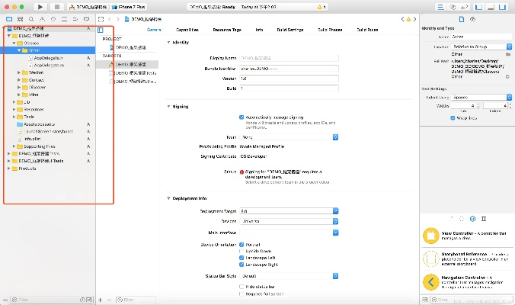Screen dimensions: 515x305
Task: Open the Quick Help inspector icon
Action: tap(472, 18)
